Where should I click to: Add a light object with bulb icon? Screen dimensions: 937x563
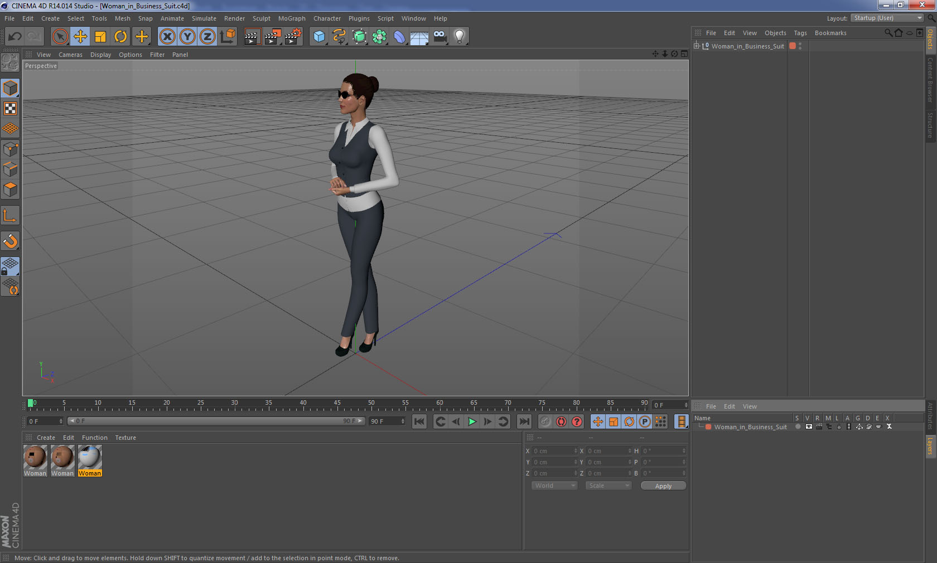click(459, 37)
